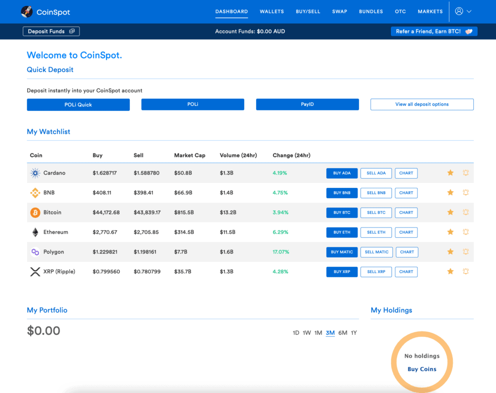Image resolution: width=496 pixels, height=393 pixels.
Task: Toggle the Ethereum watchlist star
Action: (x=450, y=232)
